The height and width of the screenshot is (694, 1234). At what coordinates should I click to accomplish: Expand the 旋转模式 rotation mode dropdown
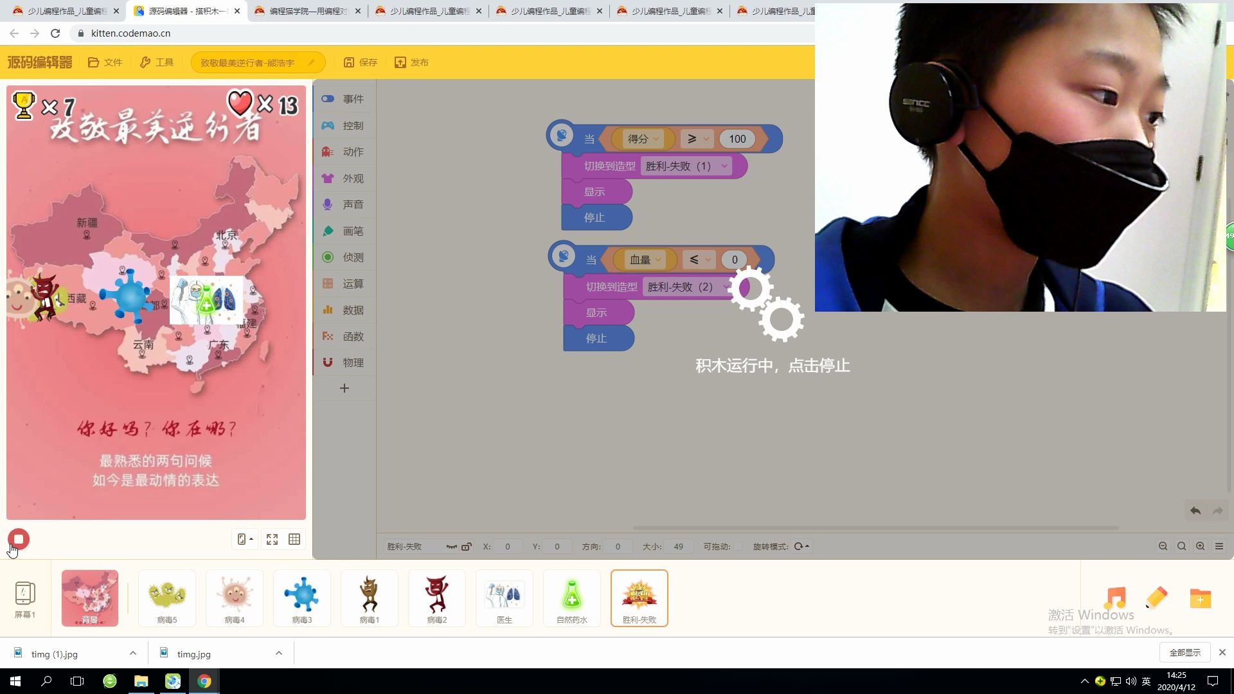coord(801,547)
